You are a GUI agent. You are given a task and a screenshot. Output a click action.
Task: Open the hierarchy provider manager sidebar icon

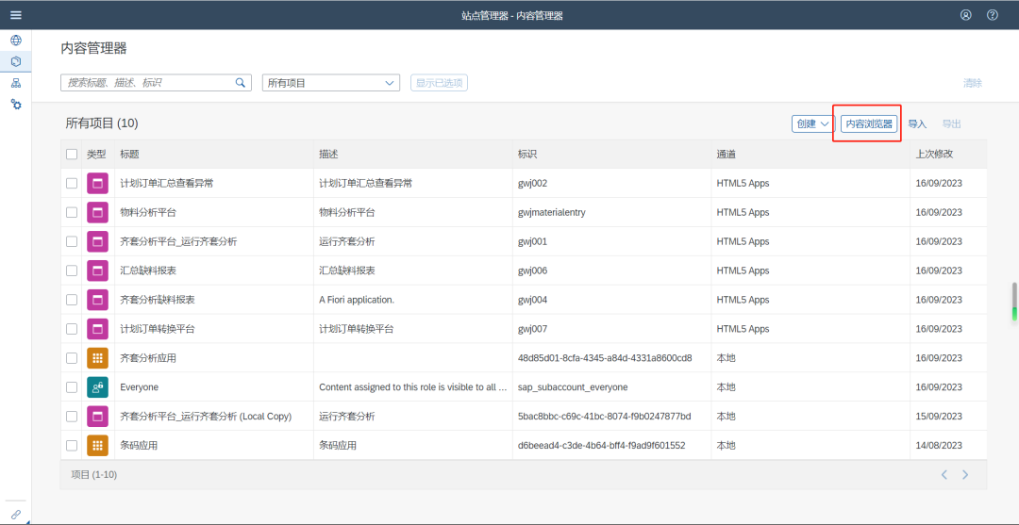[x=16, y=83]
